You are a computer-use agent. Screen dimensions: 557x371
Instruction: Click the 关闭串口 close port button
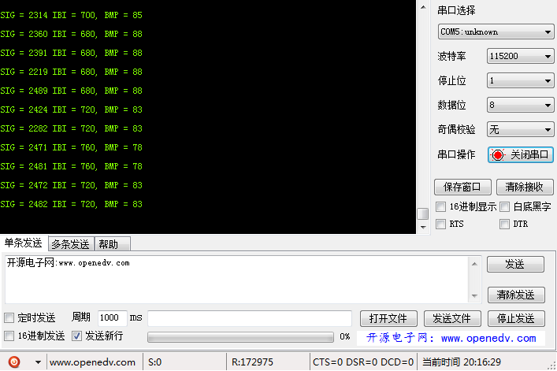521,155
